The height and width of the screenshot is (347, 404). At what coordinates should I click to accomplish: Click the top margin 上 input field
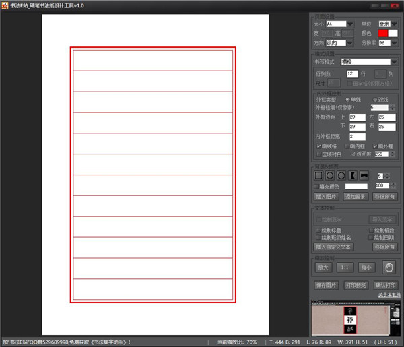358,117
